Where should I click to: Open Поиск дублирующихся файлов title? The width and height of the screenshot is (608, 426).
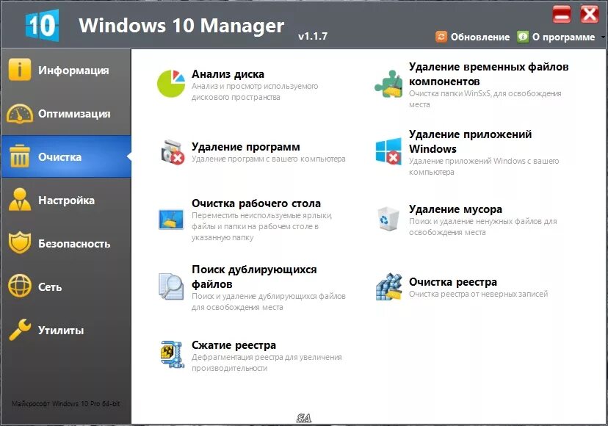[x=254, y=277]
